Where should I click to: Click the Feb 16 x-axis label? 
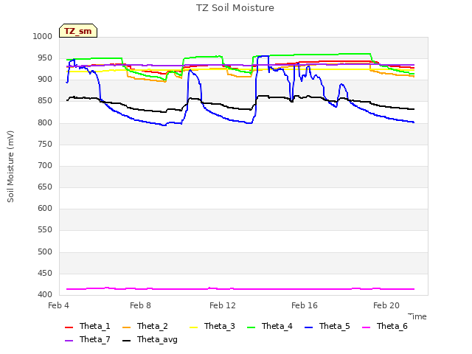(x=305, y=305)
